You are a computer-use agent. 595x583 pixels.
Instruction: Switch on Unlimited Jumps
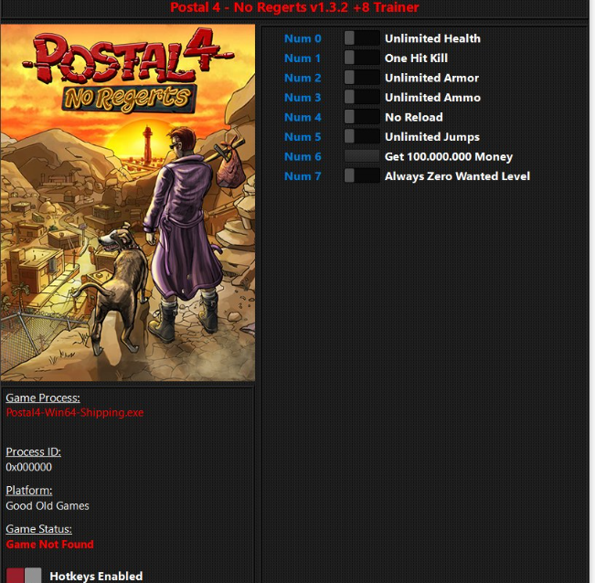[362, 136]
